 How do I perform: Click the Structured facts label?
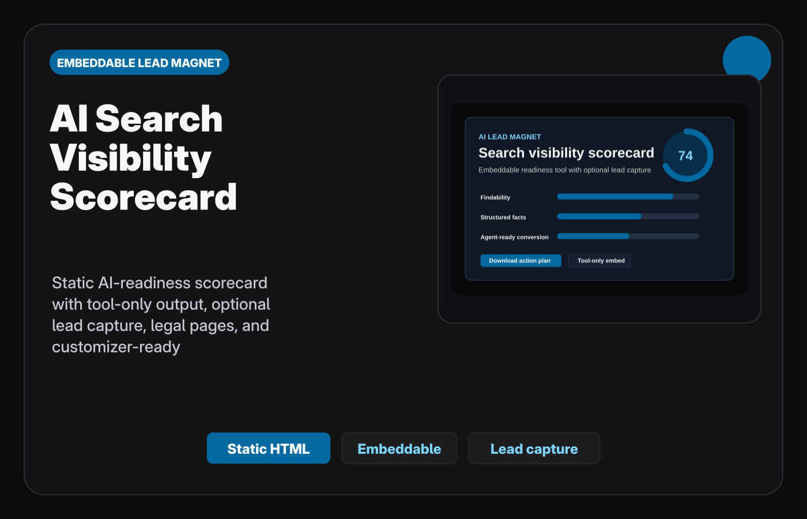pyautogui.click(x=503, y=217)
